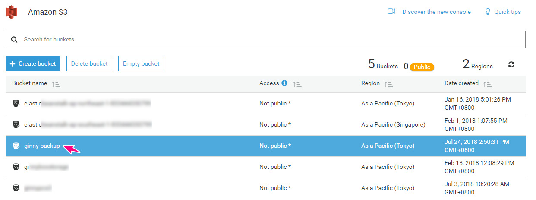Click Jan 16, 2018 5:01:26 PM date

pos(478,103)
